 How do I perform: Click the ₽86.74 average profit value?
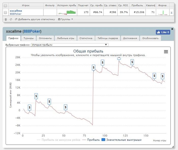click(x=98, y=12)
